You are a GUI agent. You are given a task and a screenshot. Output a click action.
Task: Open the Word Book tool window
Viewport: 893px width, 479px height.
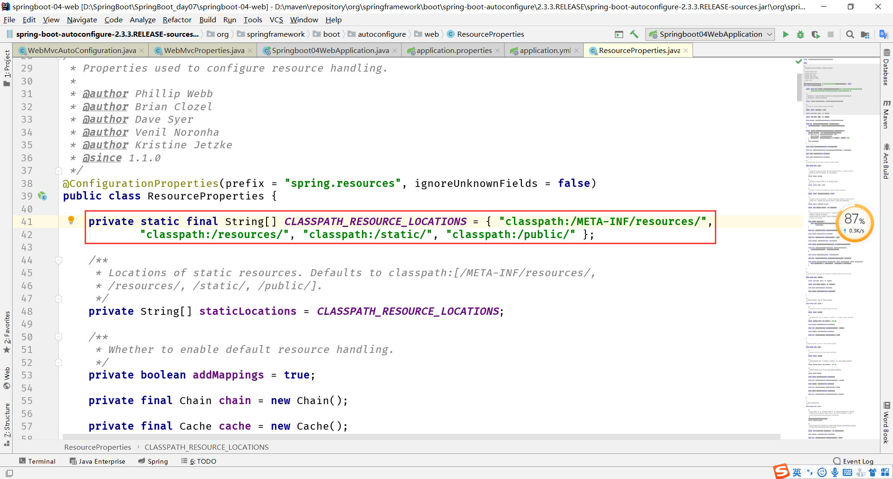(886, 422)
